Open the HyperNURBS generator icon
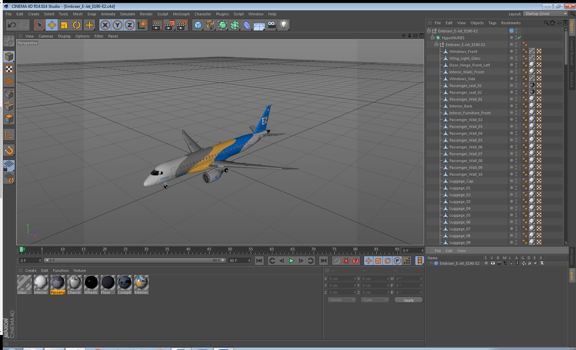The height and width of the screenshot is (350, 576). [x=222, y=25]
